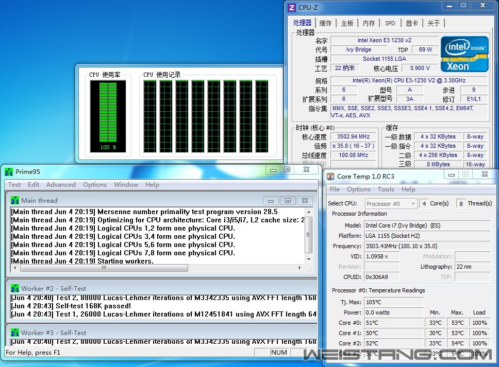499x367 pixels.
Task: Switch to the 缓存 tab in CPU-Z
Action: pyautogui.click(x=325, y=23)
